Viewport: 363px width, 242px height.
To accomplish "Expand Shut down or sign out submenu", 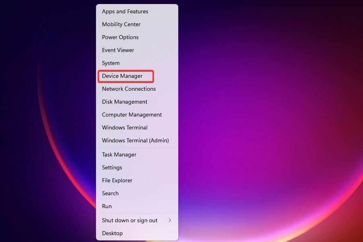I will (137, 221).
